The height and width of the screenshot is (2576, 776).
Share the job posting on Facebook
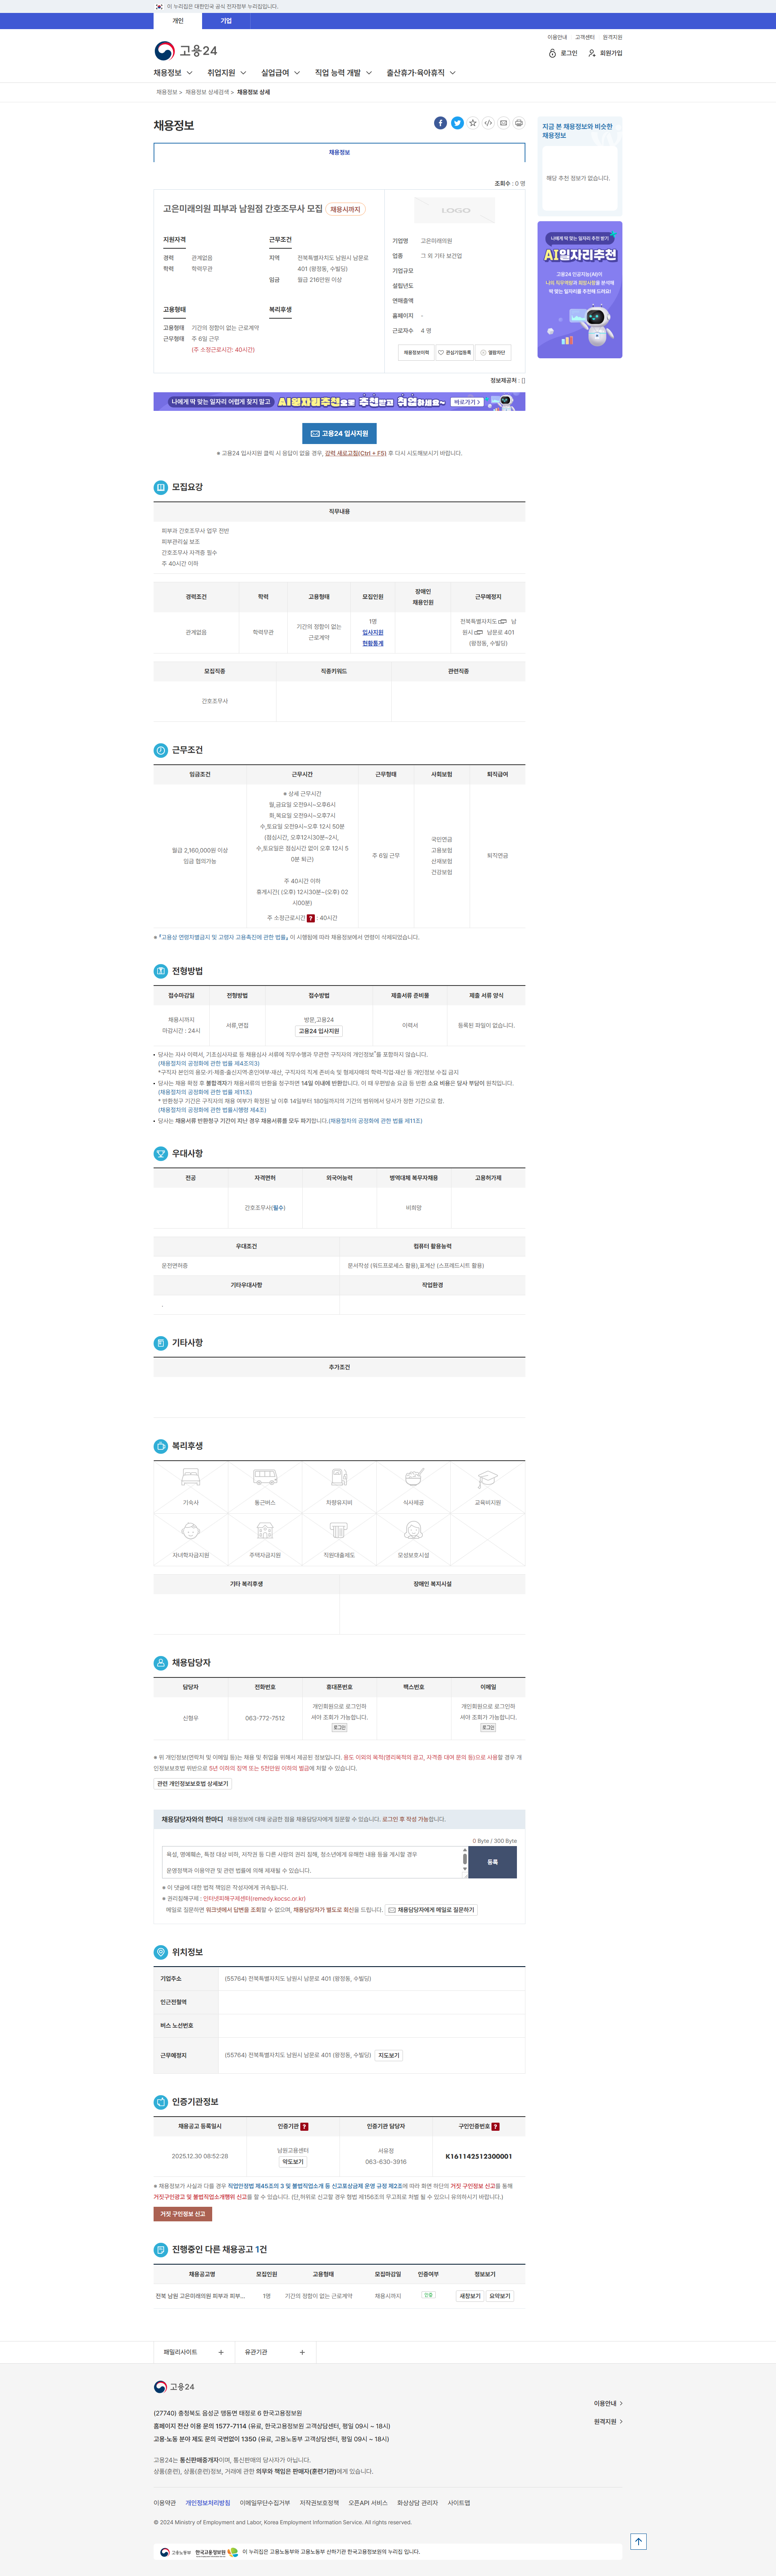(440, 123)
